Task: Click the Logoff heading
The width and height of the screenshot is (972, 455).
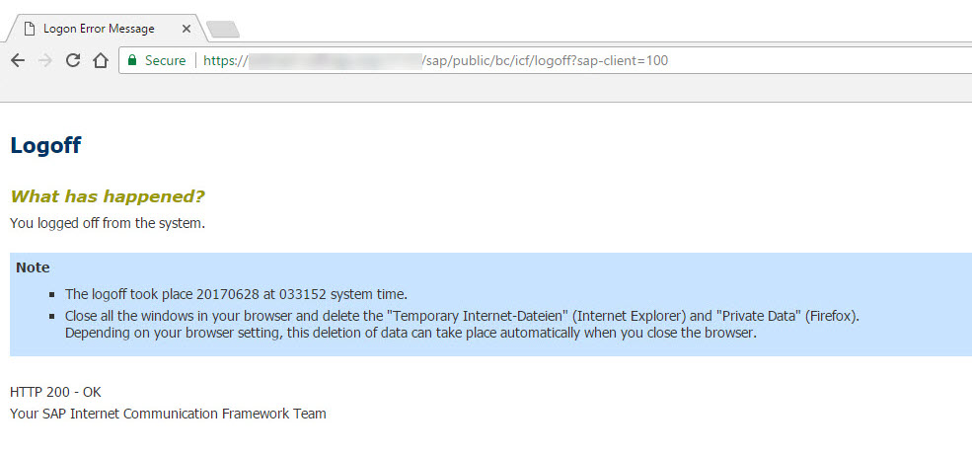Action: (45, 145)
